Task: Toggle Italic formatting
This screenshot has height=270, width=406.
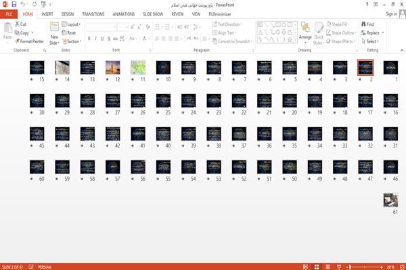Action: [95, 39]
